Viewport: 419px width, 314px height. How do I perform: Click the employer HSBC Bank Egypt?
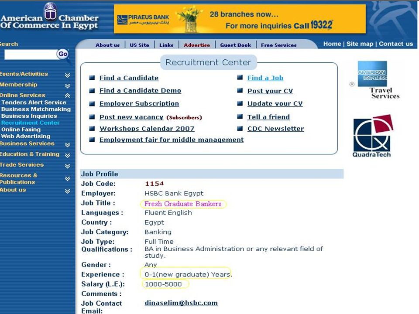coord(174,193)
